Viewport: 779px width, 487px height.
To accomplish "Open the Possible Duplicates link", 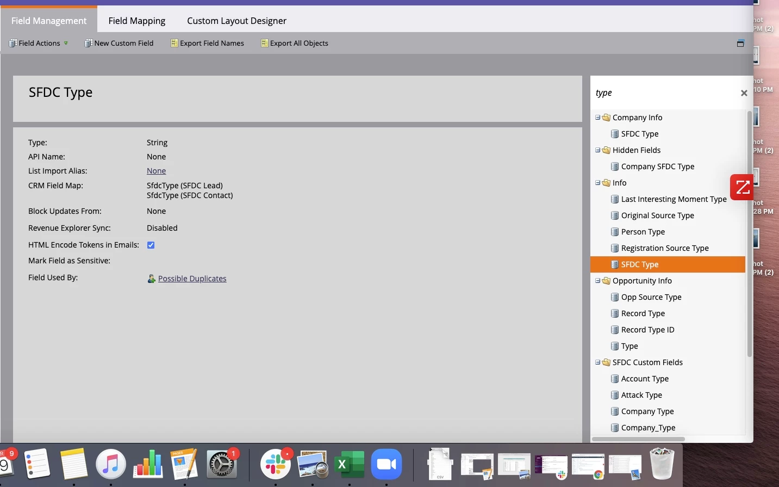I will tap(192, 279).
